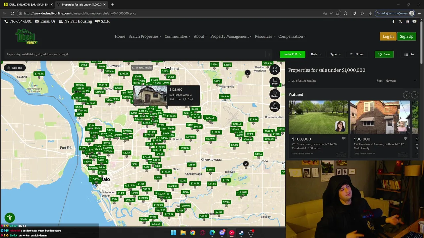Open the Beds filter dropdown
424x238 pixels.
[x=316, y=54]
